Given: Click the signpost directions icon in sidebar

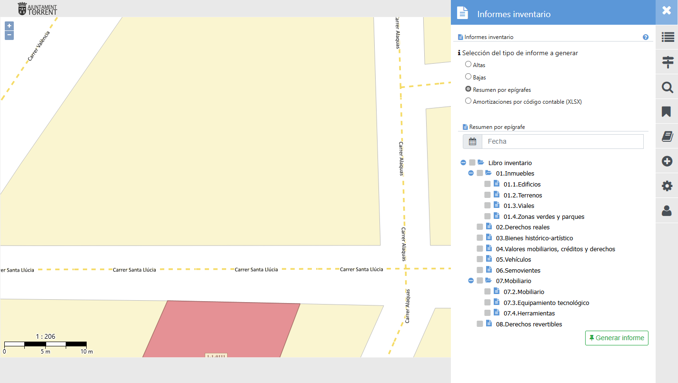Looking at the screenshot, I should (667, 62).
